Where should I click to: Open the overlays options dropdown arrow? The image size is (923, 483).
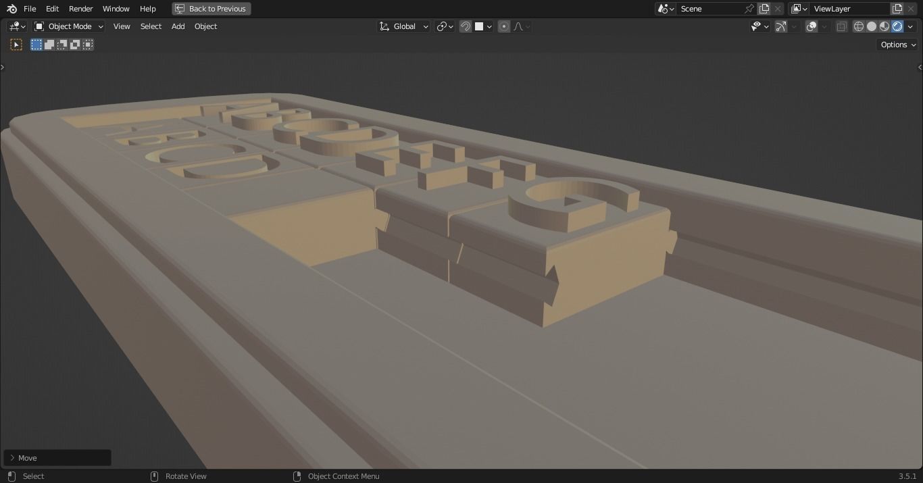click(825, 26)
